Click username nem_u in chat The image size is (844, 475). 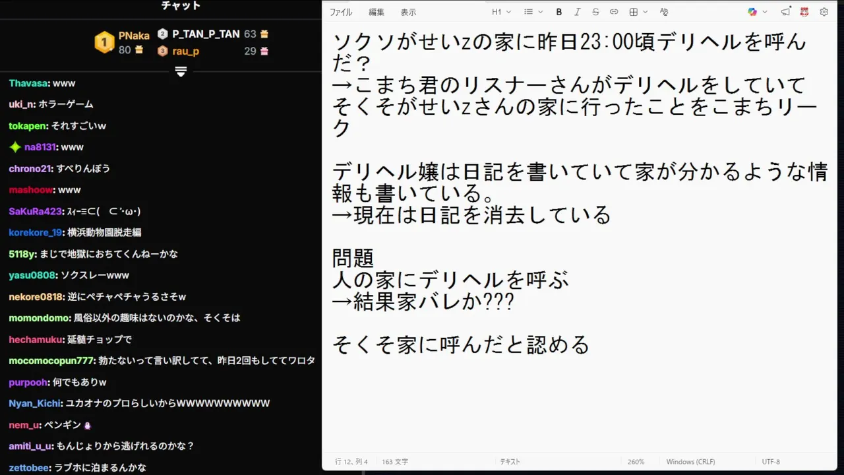coord(25,426)
